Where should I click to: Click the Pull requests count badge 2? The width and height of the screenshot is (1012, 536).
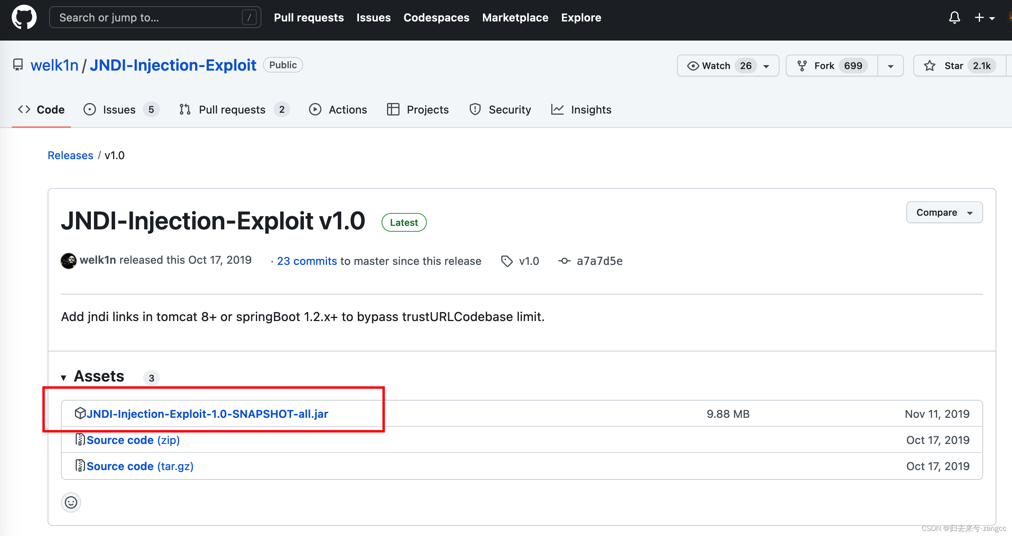point(282,110)
